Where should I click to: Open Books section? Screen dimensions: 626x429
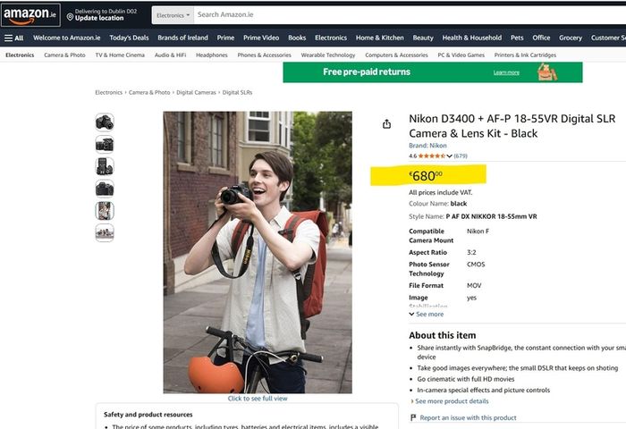(x=297, y=38)
